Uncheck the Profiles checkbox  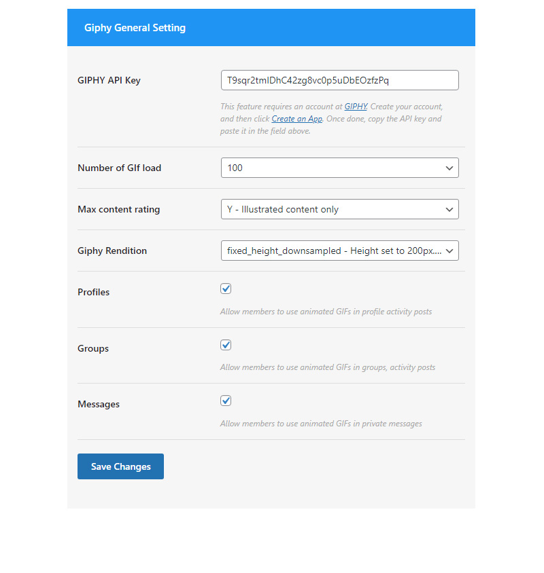tap(226, 289)
